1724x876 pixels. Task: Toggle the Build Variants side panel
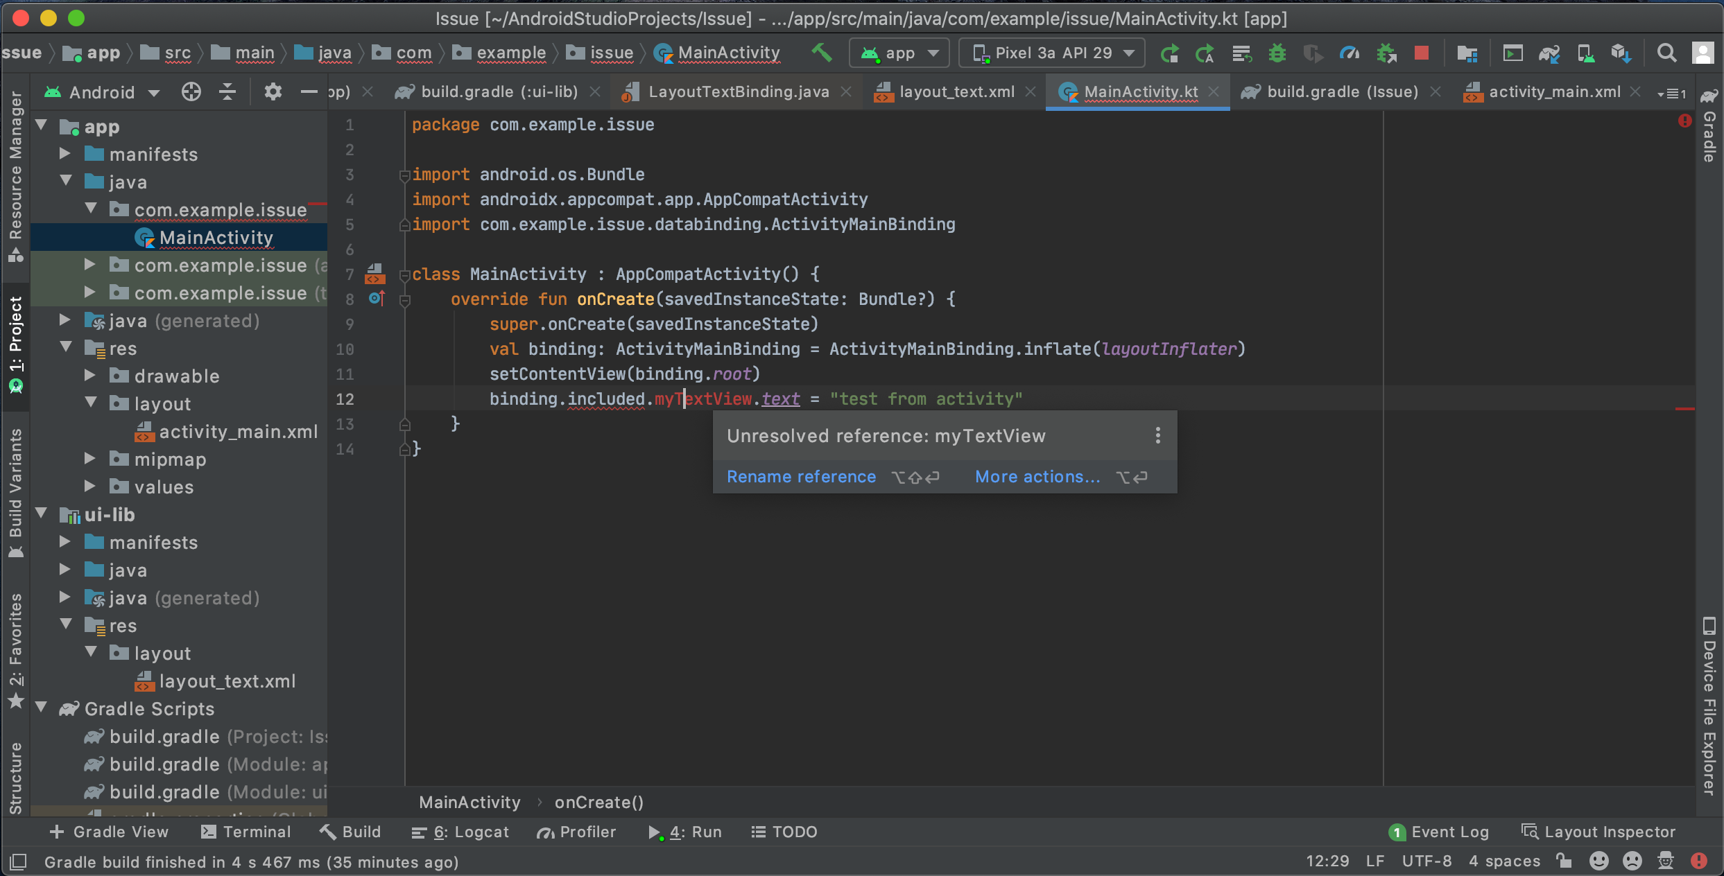pyautogui.click(x=15, y=492)
